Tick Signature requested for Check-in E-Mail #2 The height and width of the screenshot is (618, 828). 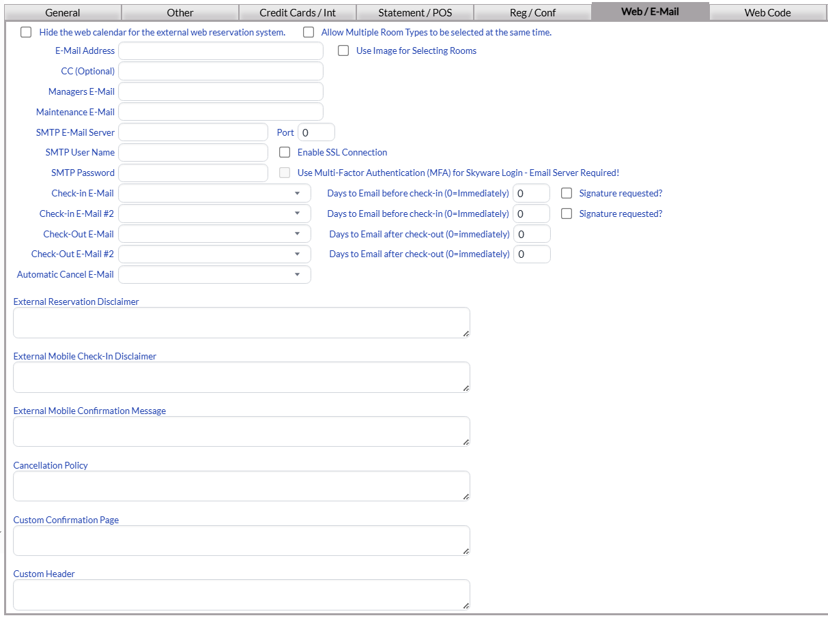pyautogui.click(x=567, y=214)
